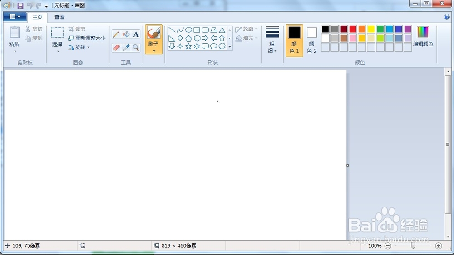Click the Copy button

[x=34, y=38]
